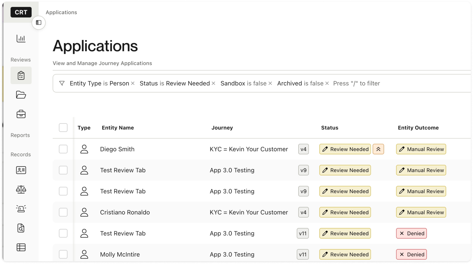Remove the Status is Review Needed filter
This screenshot has height=264, width=473.
(213, 83)
